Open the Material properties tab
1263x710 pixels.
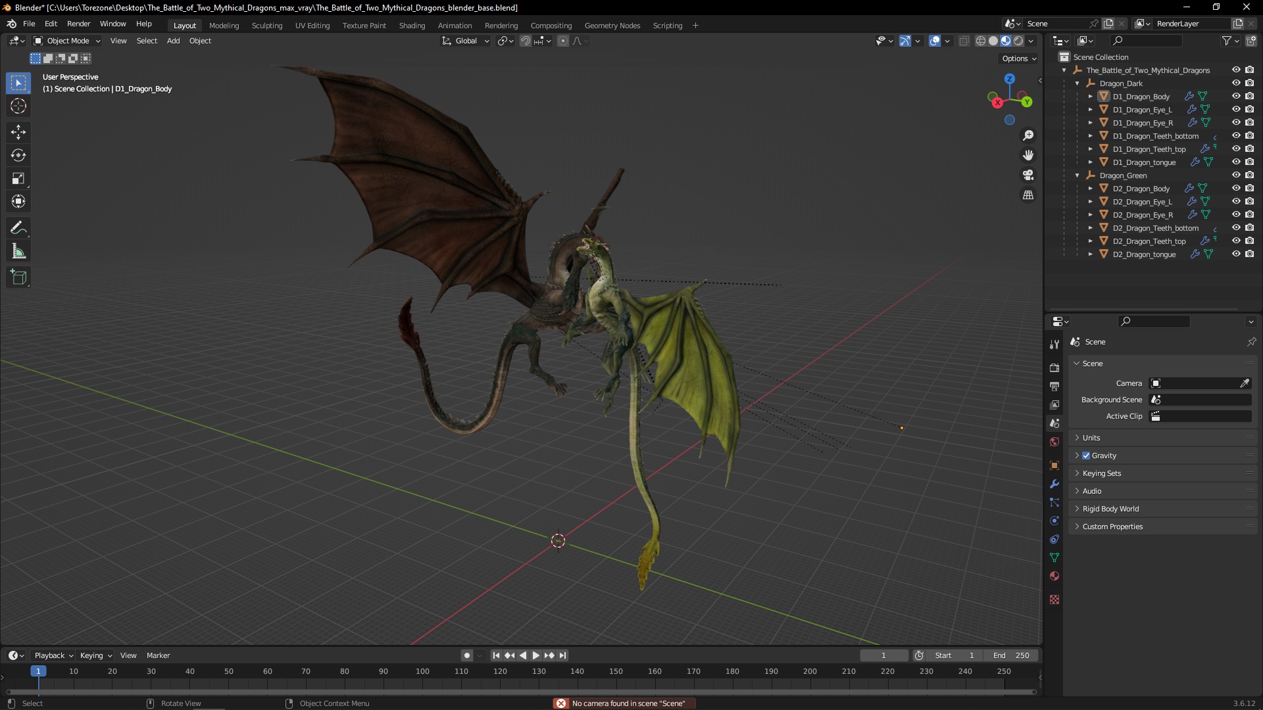tap(1054, 576)
